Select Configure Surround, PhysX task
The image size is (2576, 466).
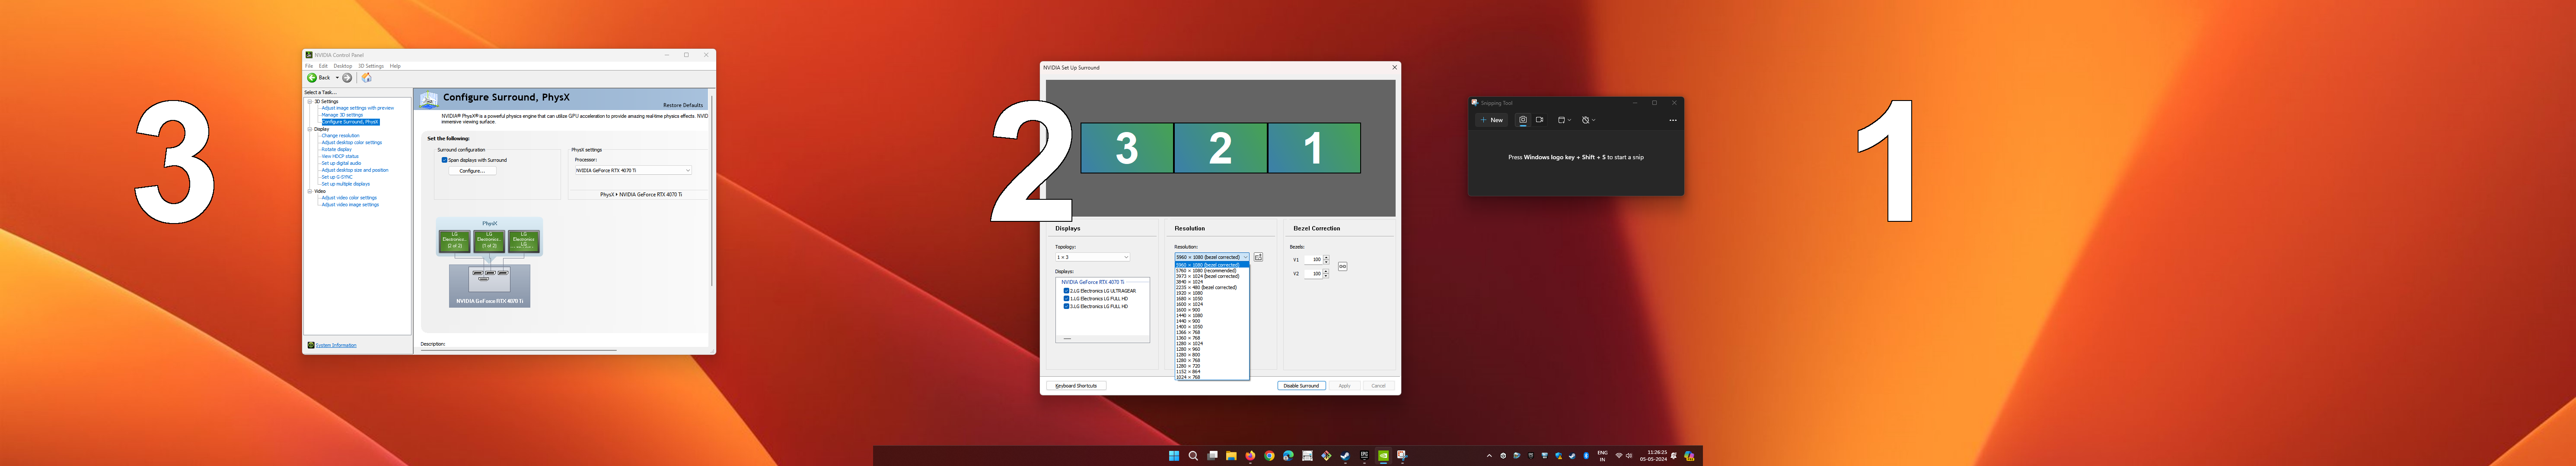pyautogui.click(x=350, y=122)
